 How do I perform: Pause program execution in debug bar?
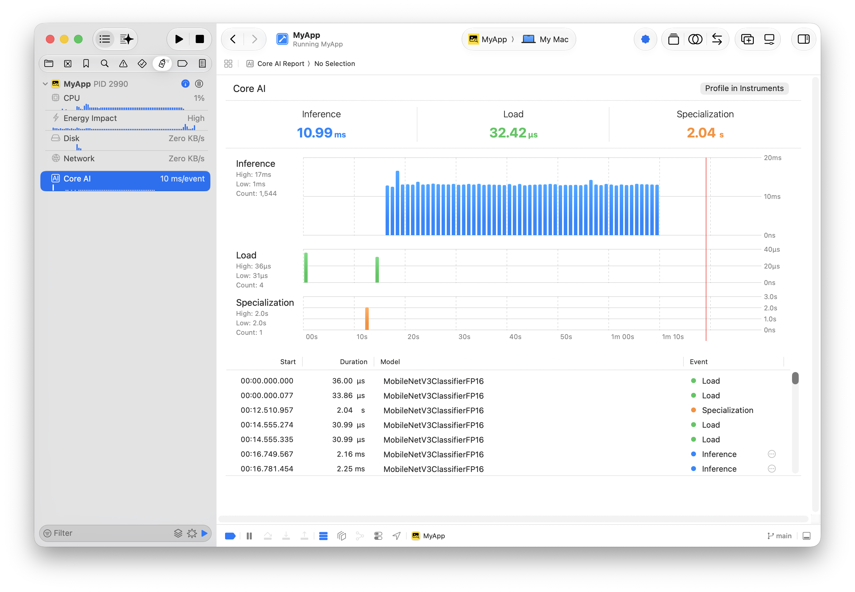249,536
